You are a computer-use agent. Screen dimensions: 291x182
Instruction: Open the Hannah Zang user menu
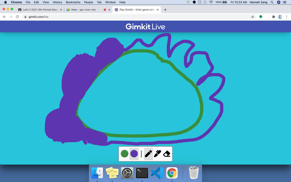[258, 2]
